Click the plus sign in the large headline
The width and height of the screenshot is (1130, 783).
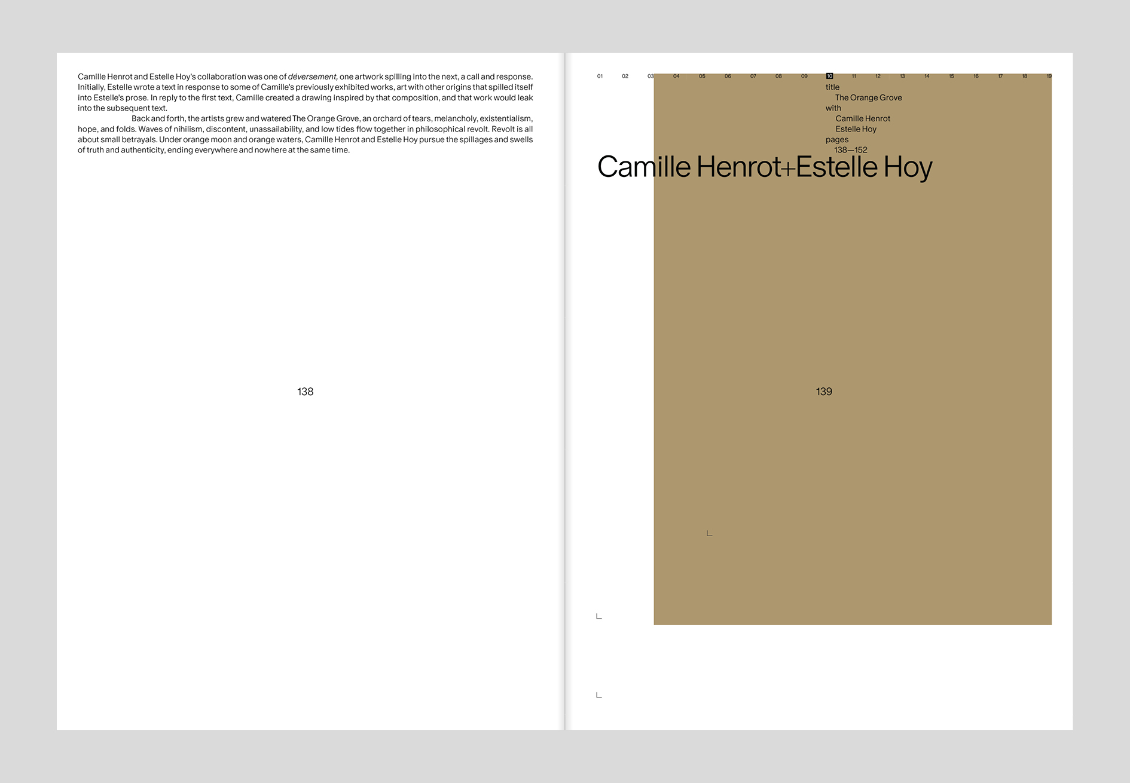(788, 169)
